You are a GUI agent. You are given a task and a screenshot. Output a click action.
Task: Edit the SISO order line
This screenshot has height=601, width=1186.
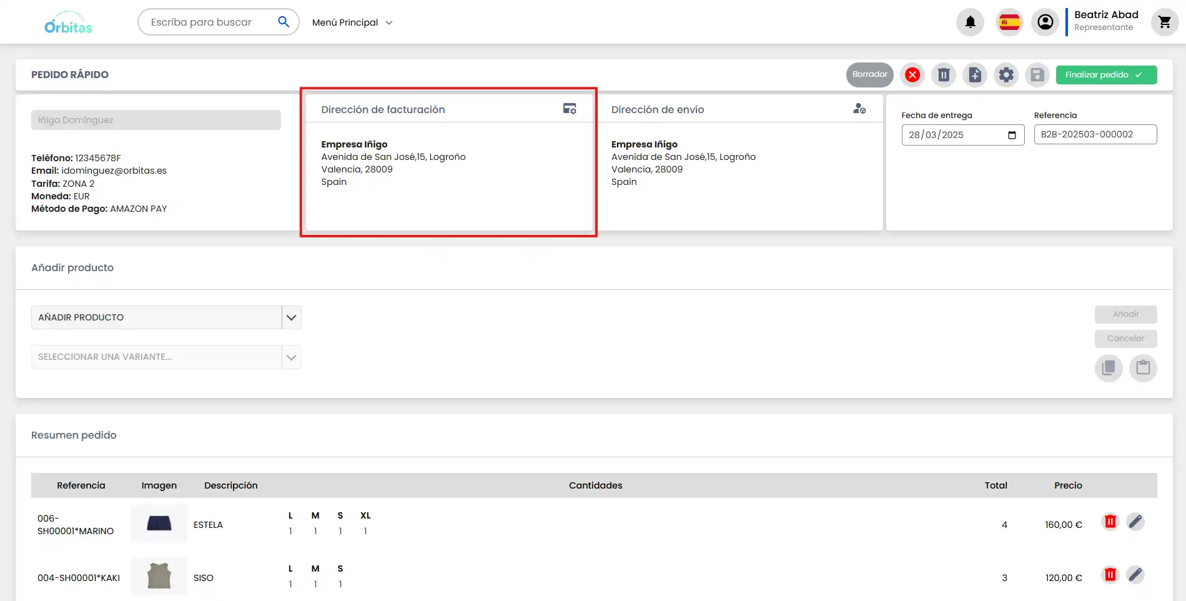point(1135,575)
